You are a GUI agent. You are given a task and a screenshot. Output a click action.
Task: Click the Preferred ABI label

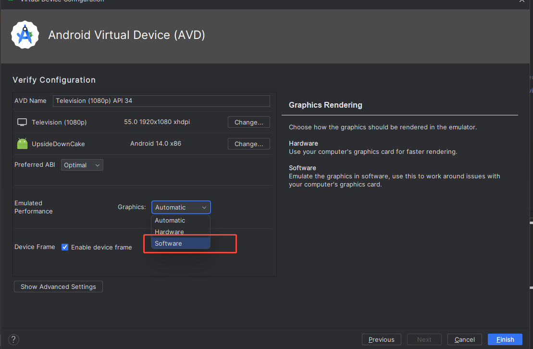(x=35, y=164)
